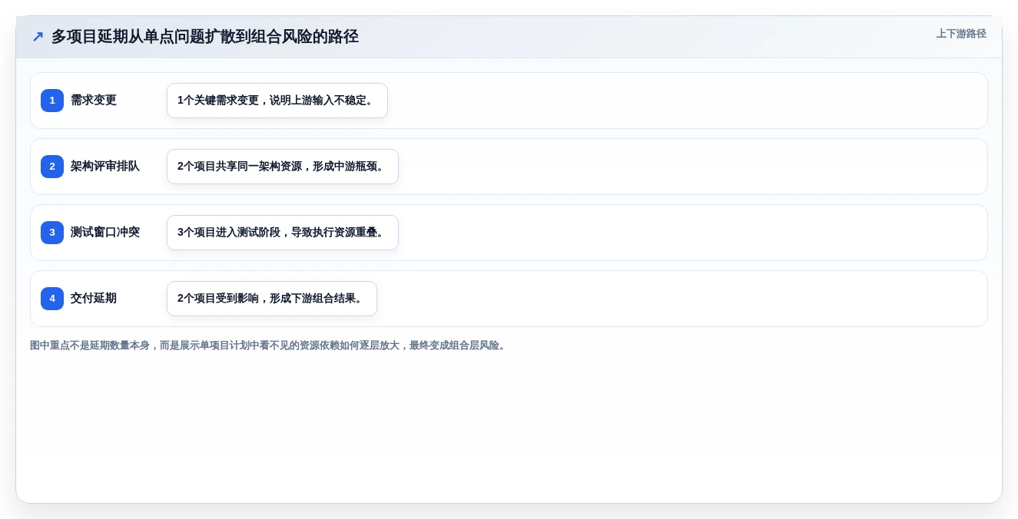This screenshot has height=519, width=1018.
Task: Click the 上下游路径 label in header
Action: click(961, 34)
